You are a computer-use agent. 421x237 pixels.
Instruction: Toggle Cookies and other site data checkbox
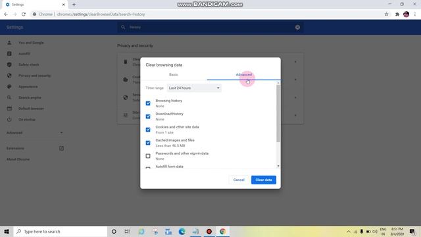[148, 130]
